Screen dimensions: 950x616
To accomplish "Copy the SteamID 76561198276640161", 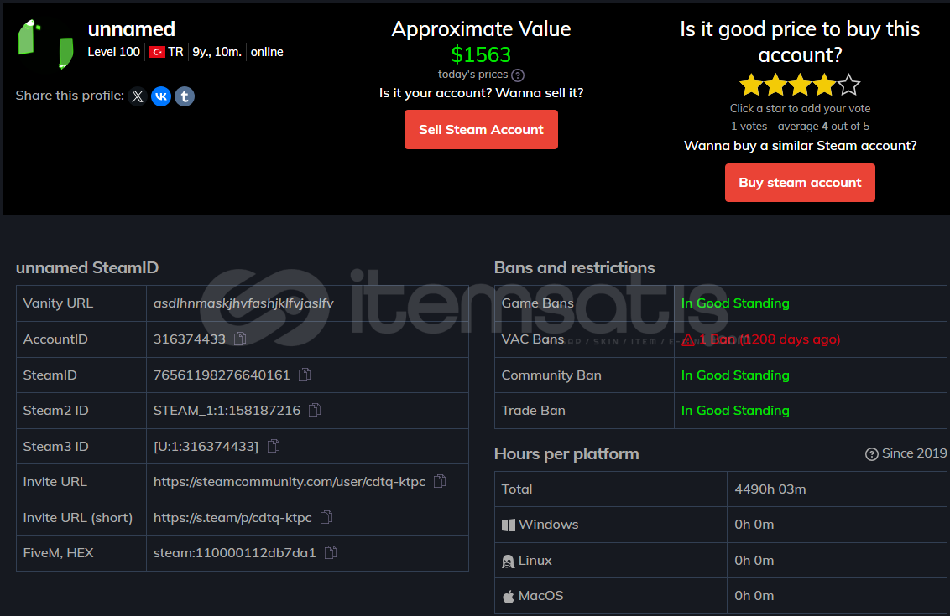I will 305,375.
